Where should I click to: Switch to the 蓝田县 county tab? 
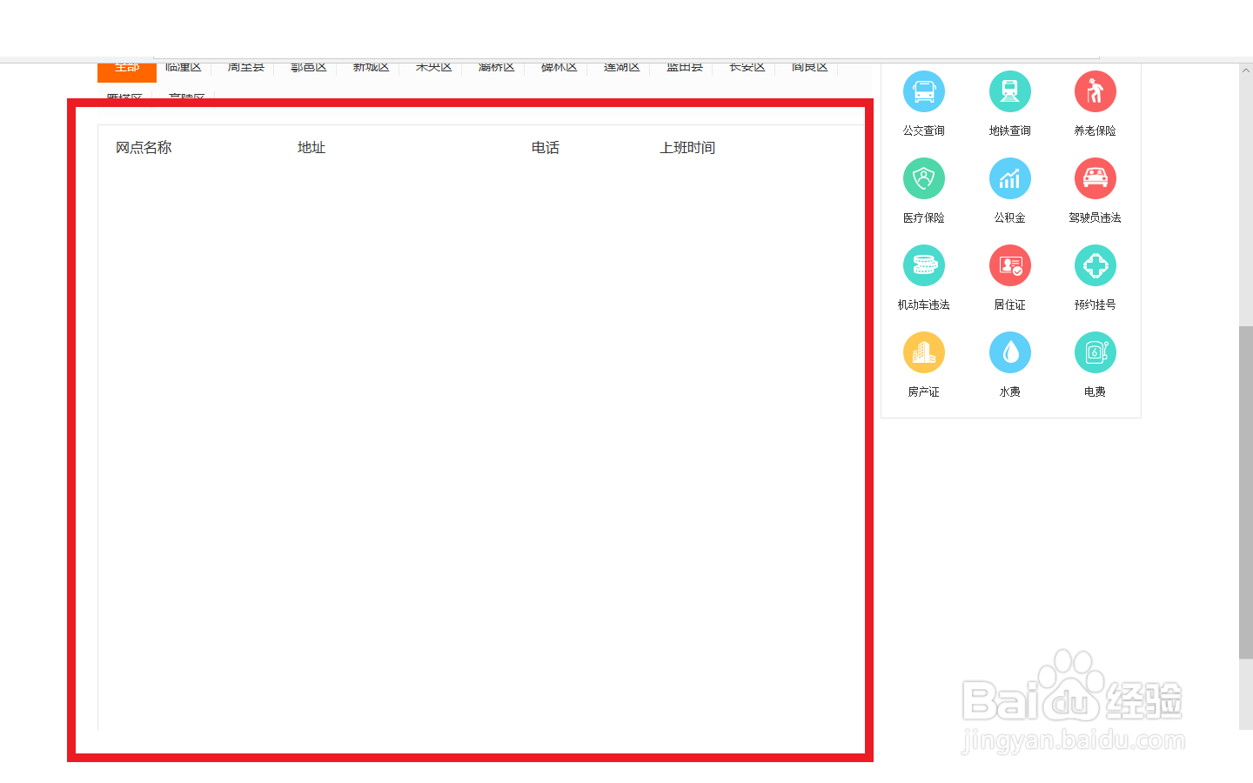pos(682,67)
